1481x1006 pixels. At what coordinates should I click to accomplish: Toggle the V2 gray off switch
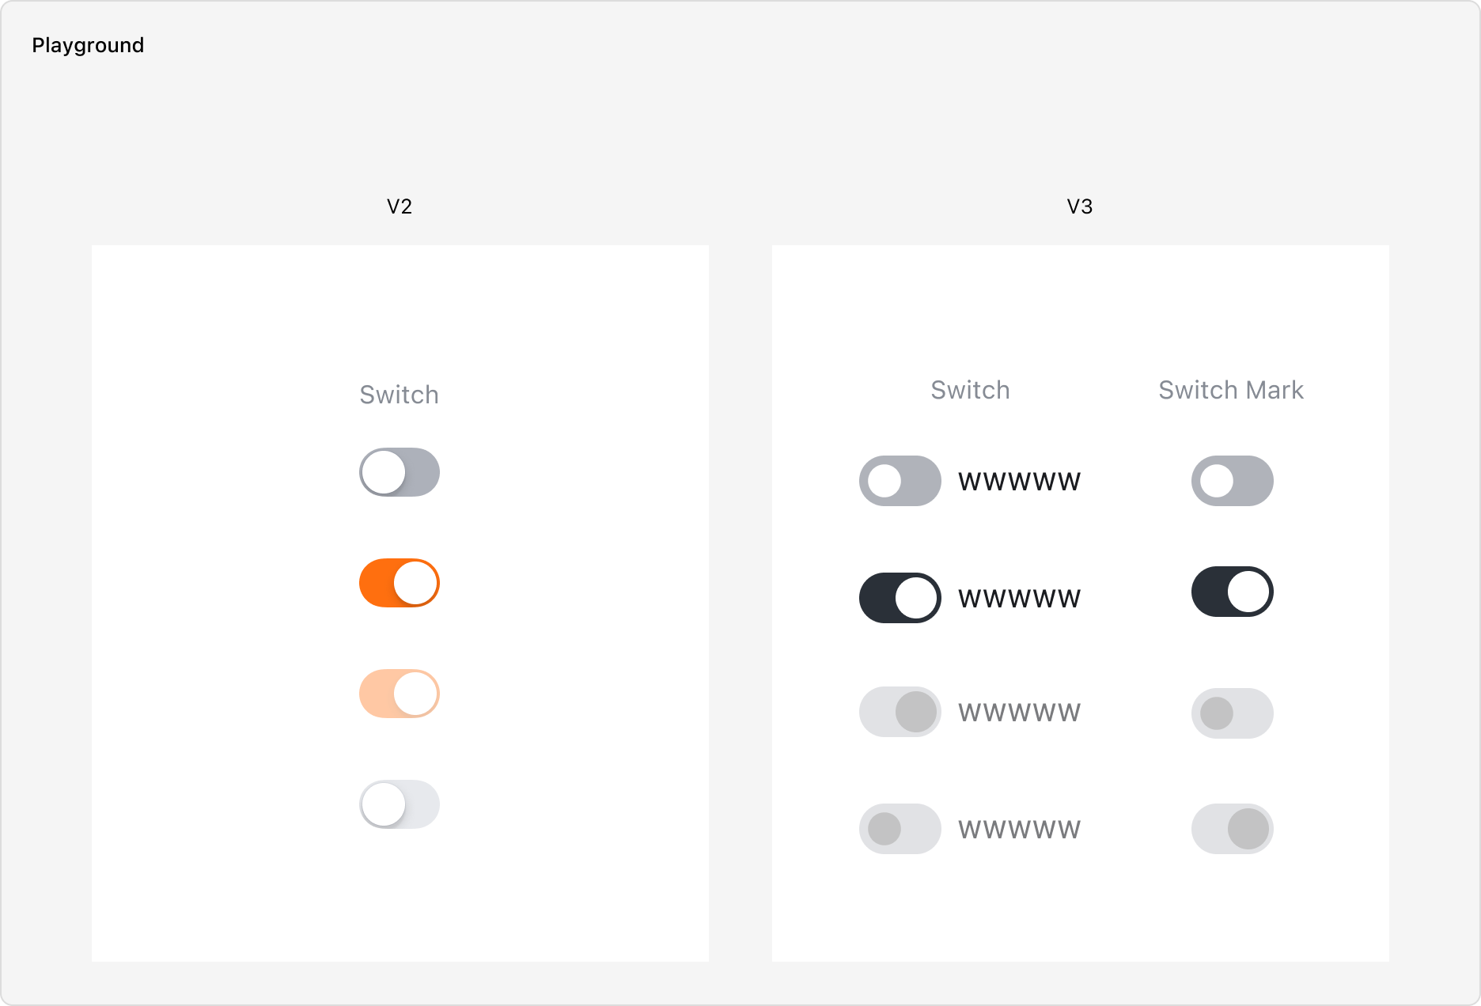pyautogui.click(x=400, y=472)
